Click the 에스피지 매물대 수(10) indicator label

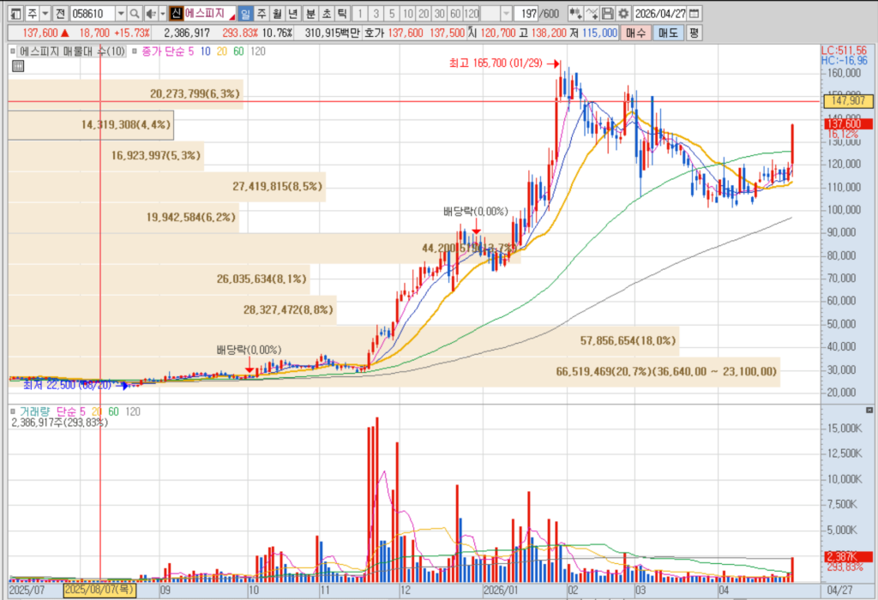coord(72,51)
